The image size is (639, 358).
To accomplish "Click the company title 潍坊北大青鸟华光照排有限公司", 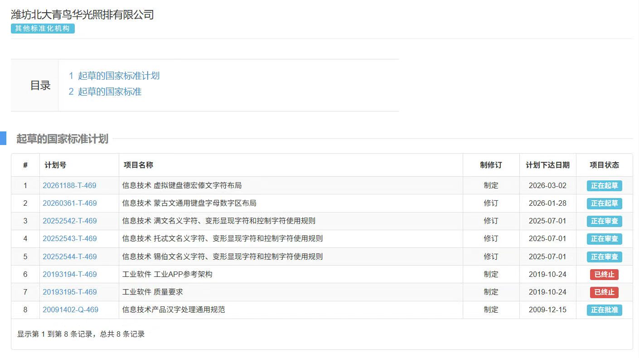I will 82,15.
